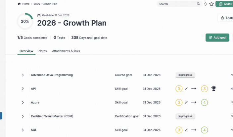Click the Home icon in breadcrumb

point(19,4)
